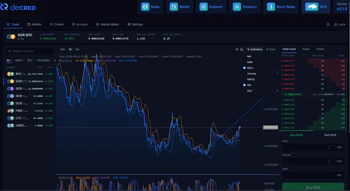
Task: Select the DCR market priced 27.5236
Action: [30, 103]
